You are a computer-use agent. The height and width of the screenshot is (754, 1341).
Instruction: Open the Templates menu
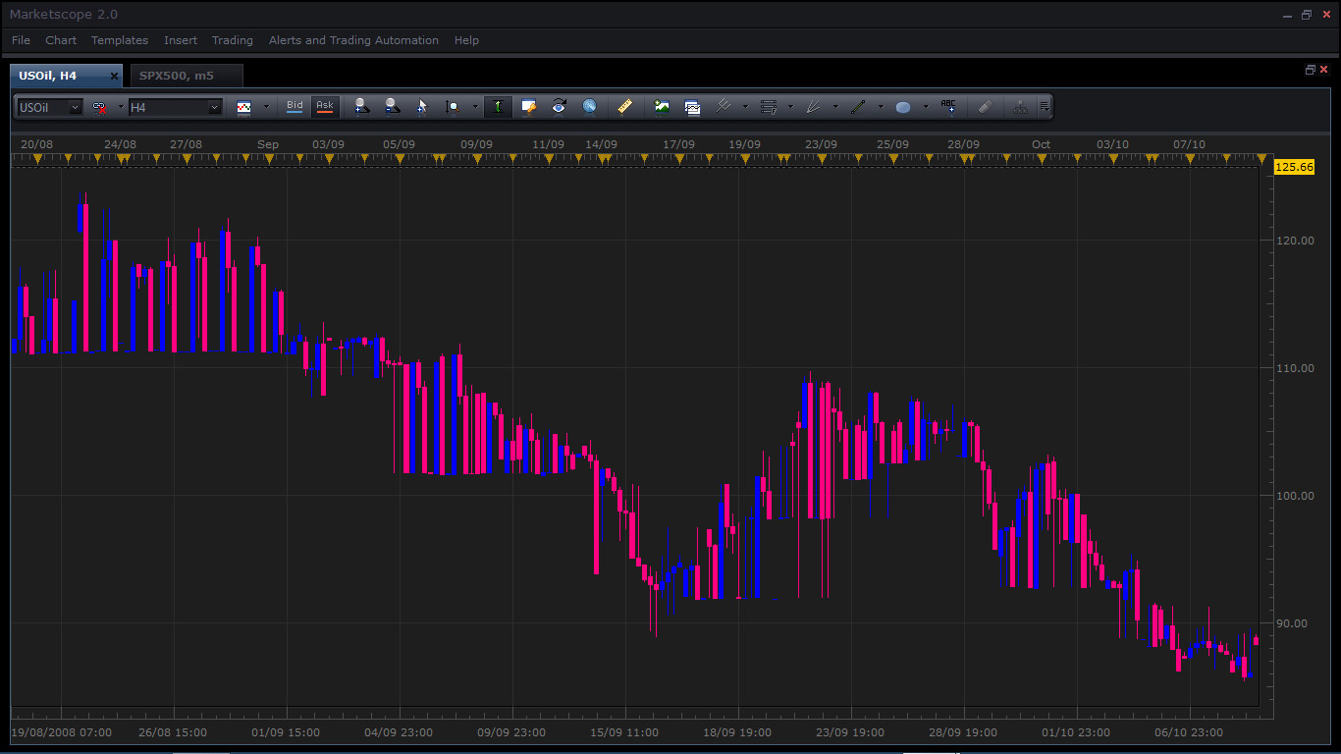coord(120,40)
